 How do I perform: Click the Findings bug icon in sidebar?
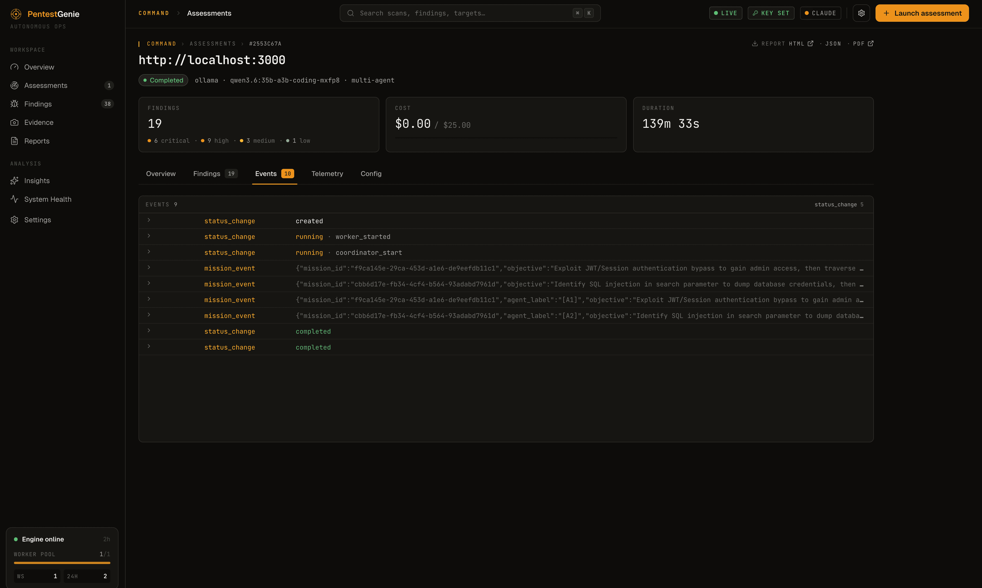point(15,104)
